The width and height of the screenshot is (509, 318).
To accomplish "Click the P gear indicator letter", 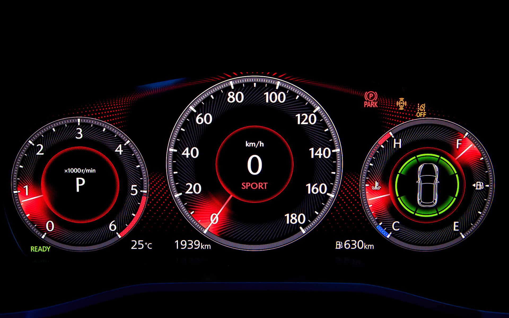I will pos(80,185).
